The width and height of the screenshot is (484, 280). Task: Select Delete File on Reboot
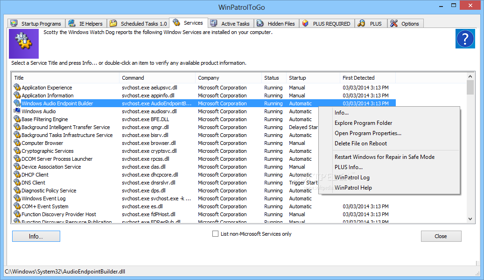[389, 143]
